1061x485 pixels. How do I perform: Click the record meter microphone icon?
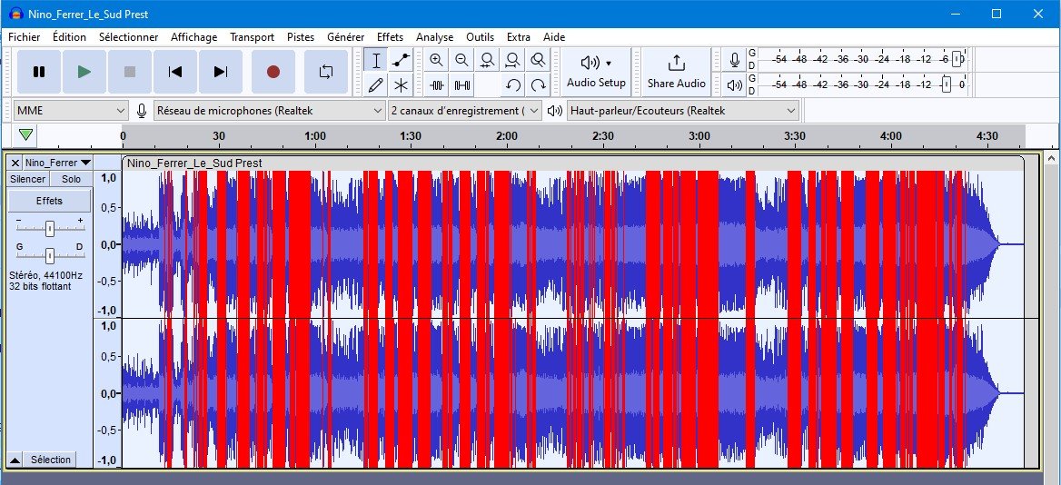[734, 60]
